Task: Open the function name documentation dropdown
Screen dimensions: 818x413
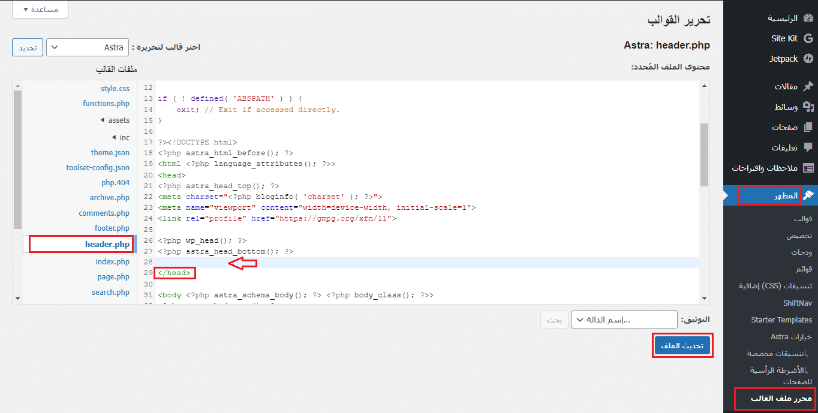Action: (624, 319)
